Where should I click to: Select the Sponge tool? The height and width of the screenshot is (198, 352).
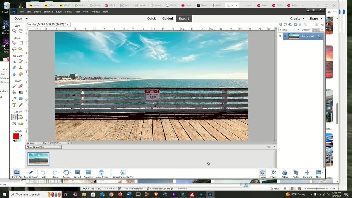(x=21, y=74)
